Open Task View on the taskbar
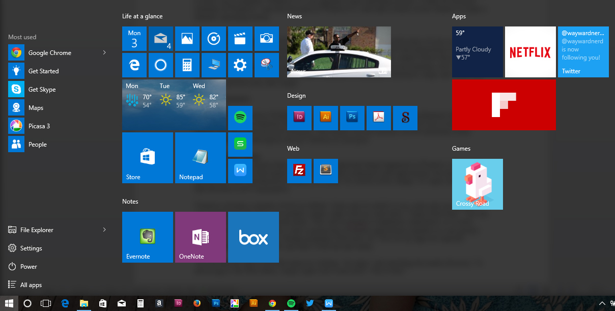The height and width of the screenshot is (311, 615). point(46,303)
